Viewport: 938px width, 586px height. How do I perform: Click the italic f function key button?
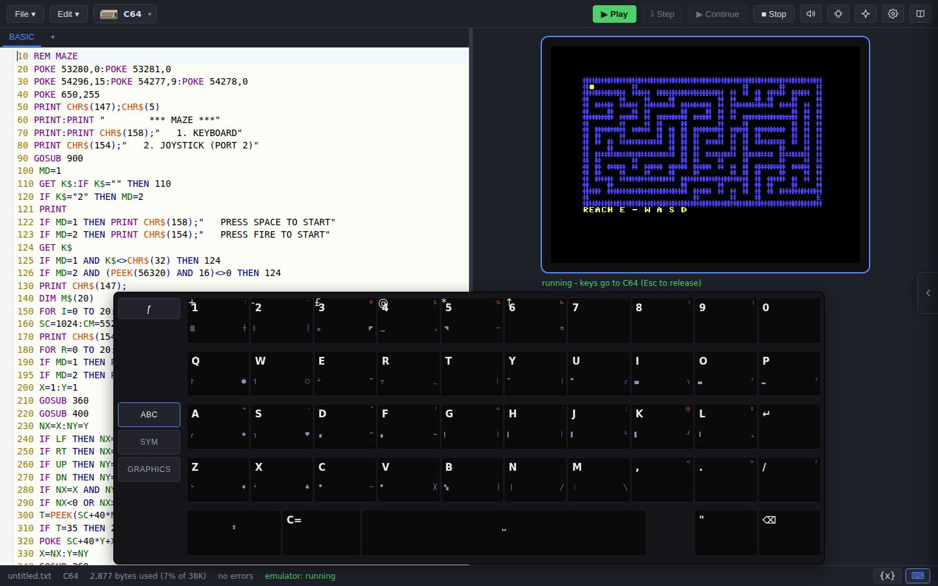(x=149, y=309)
